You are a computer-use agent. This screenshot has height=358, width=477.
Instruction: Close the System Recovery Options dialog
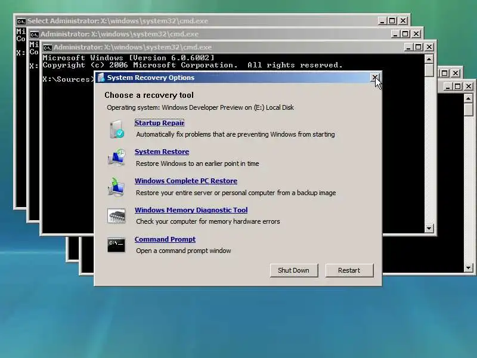coord(375,78)
